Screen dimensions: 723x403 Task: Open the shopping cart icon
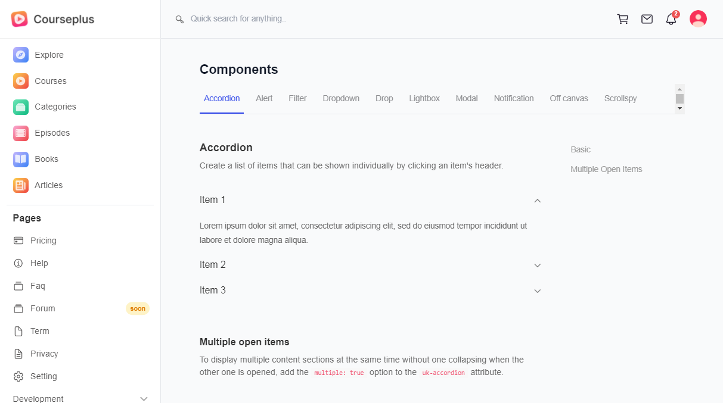click(x=623, y=19)
